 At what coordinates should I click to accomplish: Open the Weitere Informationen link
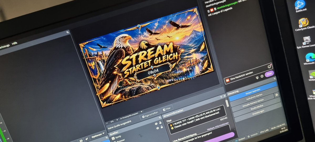point(218,126)
